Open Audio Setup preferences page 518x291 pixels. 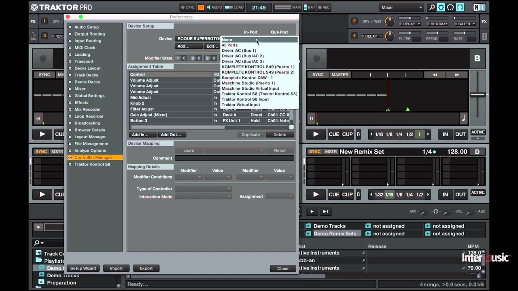point(87,27)
